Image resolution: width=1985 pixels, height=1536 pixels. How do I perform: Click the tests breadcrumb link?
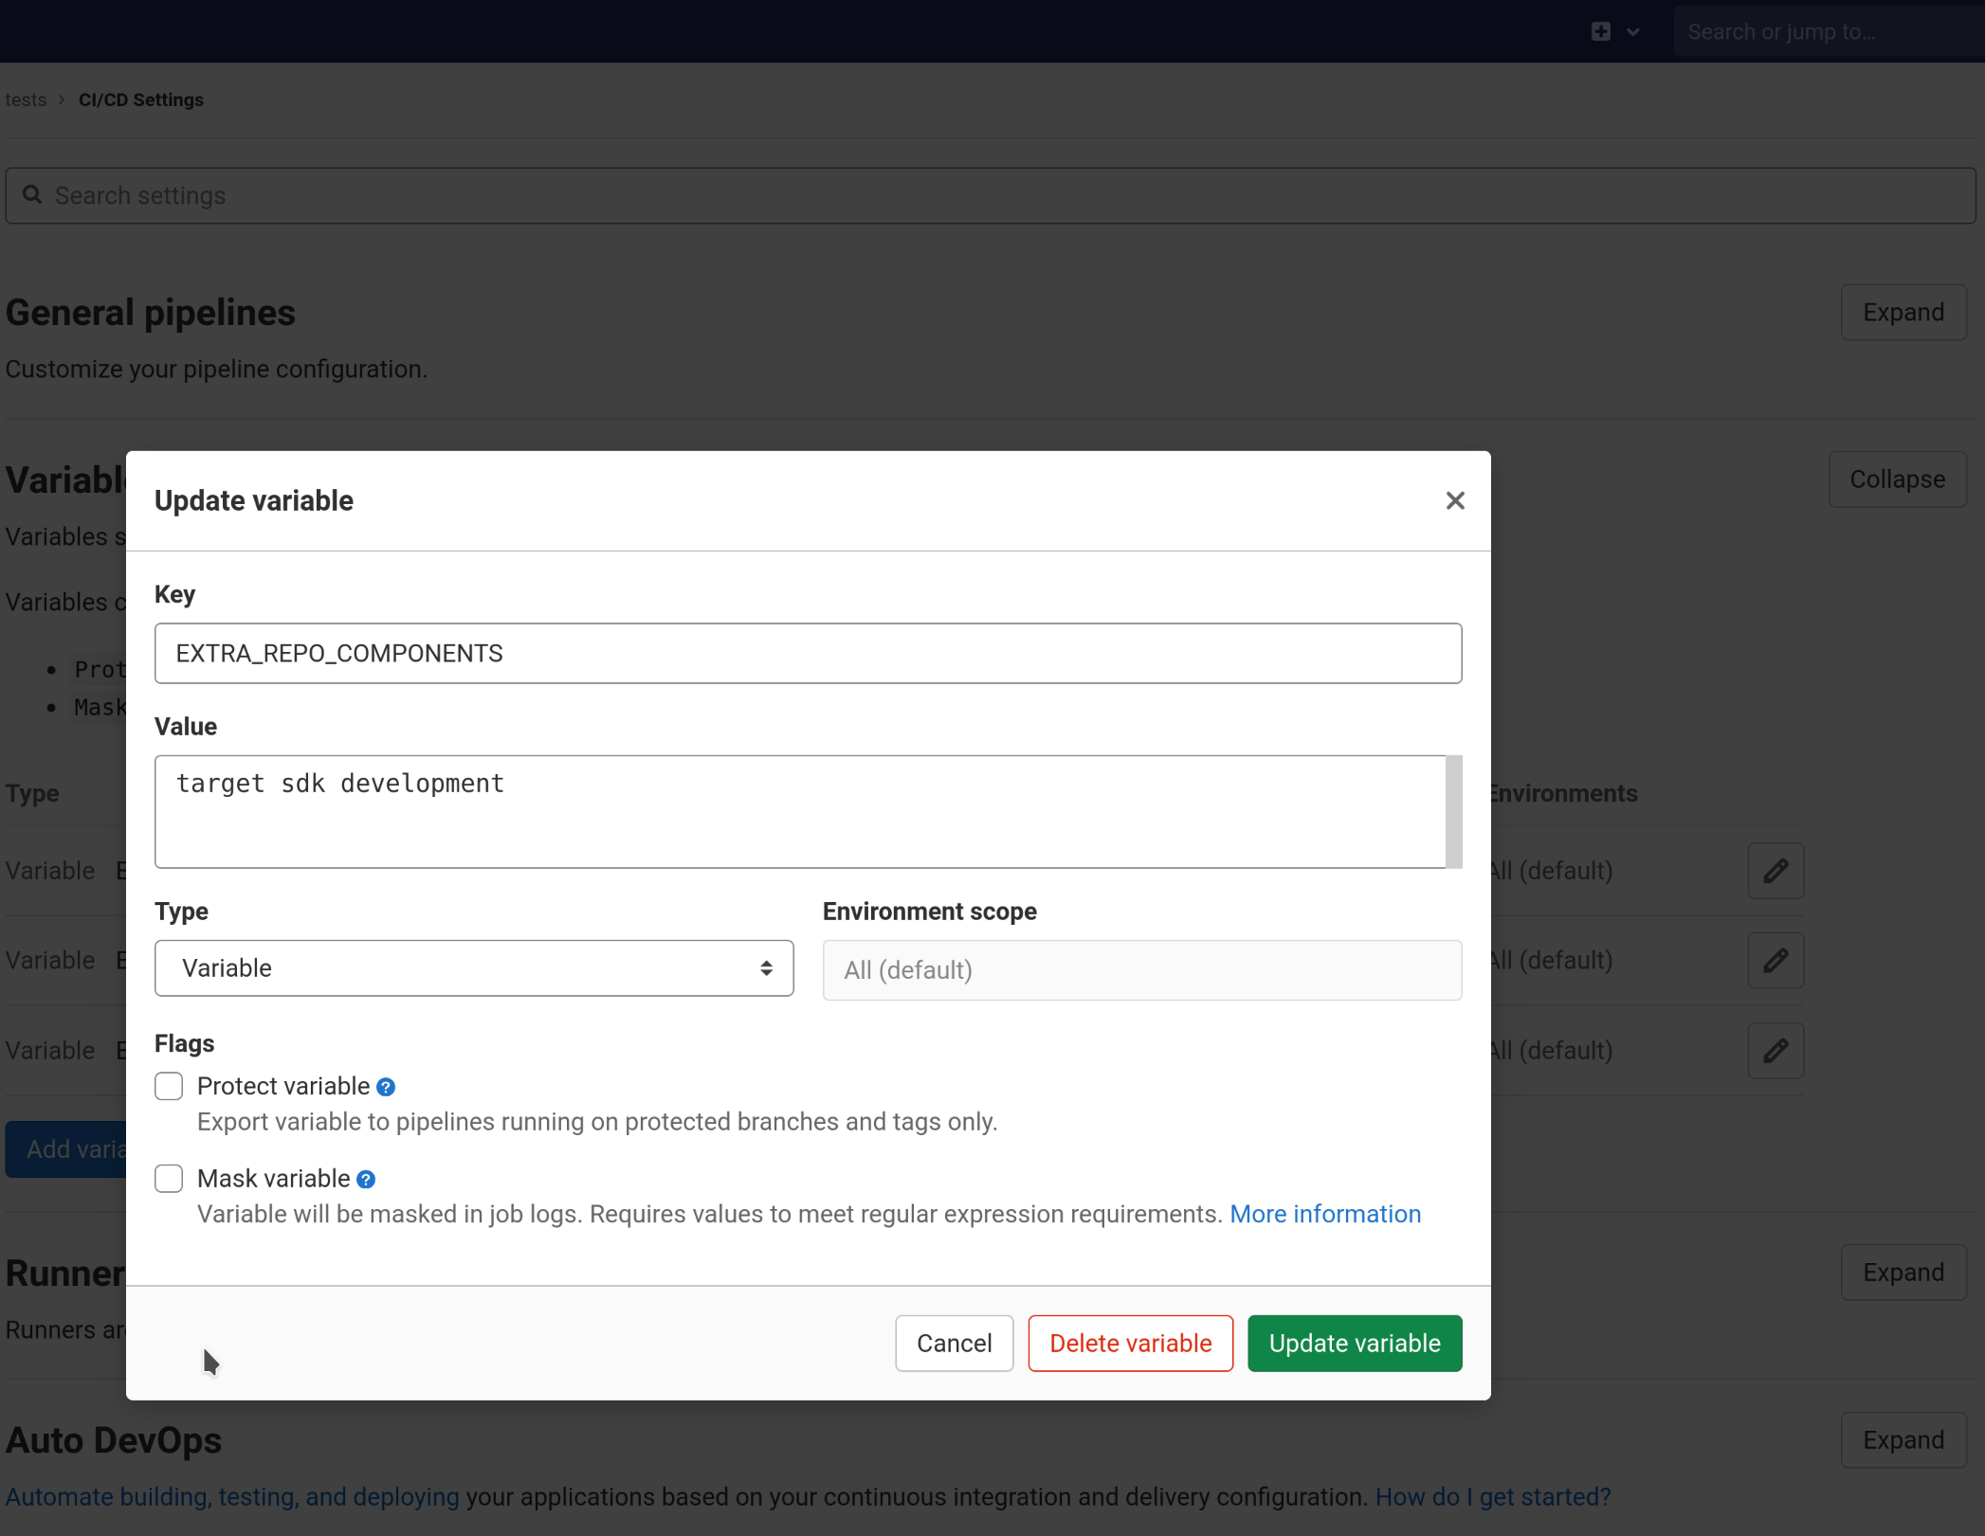(x=26, y=99)
